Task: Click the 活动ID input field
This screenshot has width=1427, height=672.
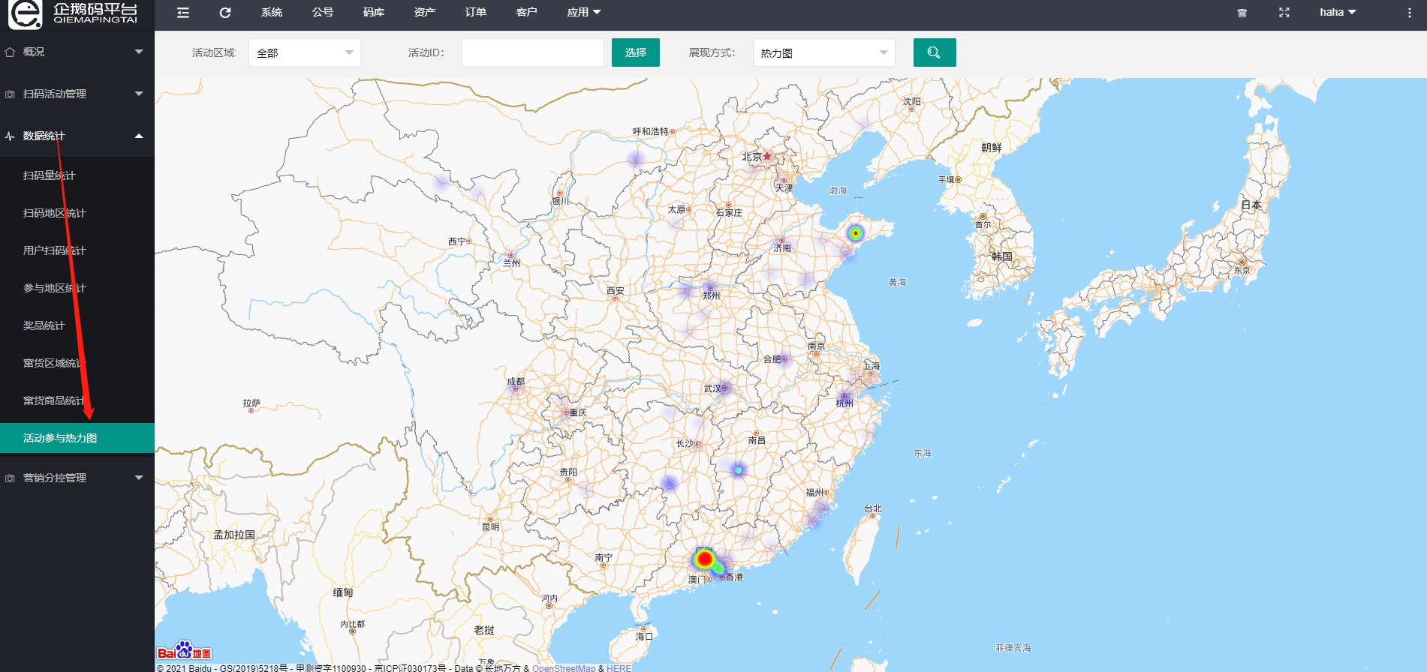Action: click(533, 52)
